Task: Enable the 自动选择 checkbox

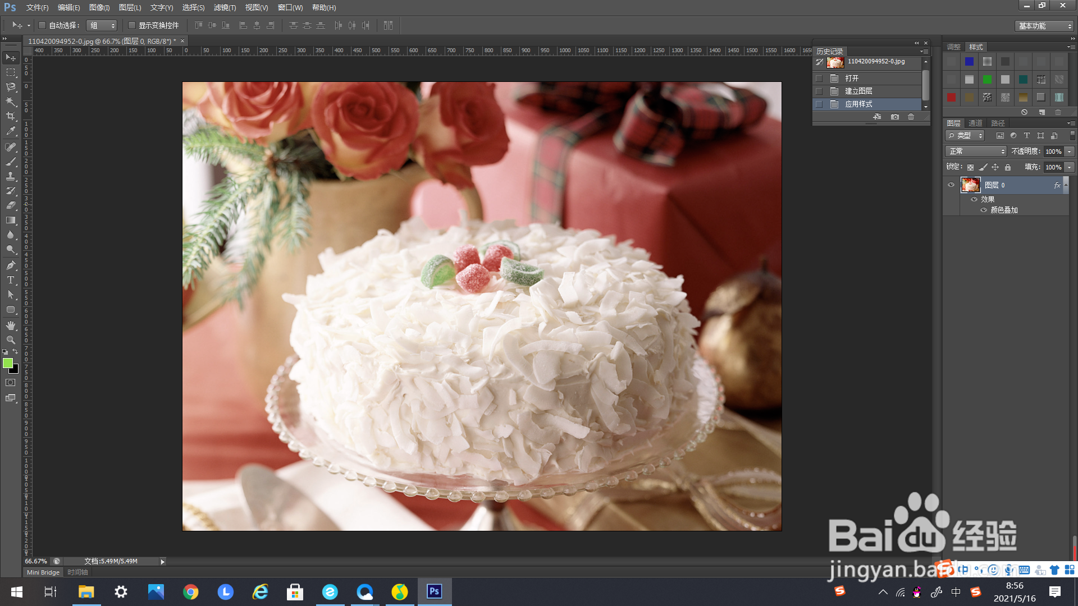Action: [x=42, y=25]
